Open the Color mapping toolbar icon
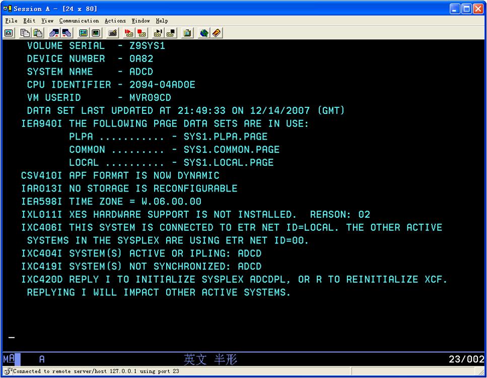 96,33
